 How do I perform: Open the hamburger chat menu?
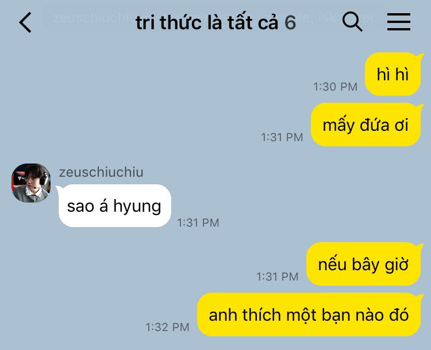(399, 22)
